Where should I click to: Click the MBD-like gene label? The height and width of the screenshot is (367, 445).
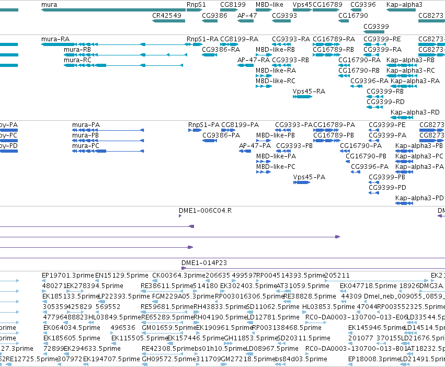pyautogui.click(x=269, y=5)
